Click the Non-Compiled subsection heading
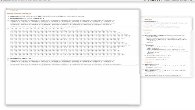This screenshot has height=110, width=195. point(148,62)
